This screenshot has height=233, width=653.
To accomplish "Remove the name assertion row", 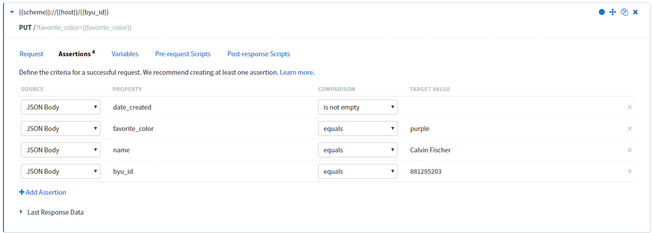I will tap(630, 150).
